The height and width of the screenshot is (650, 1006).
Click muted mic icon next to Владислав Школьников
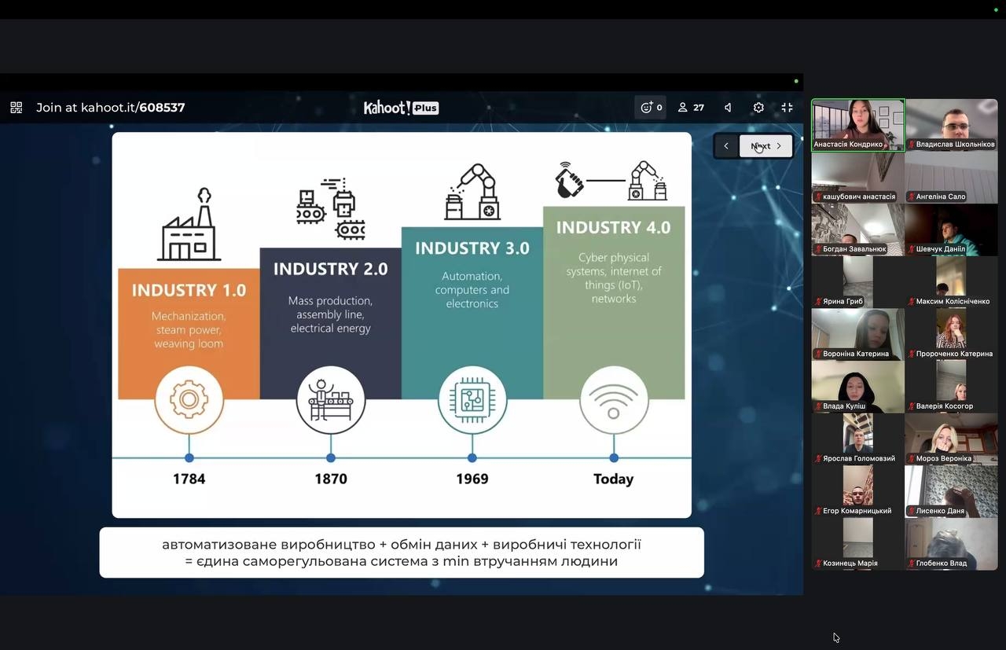click(x=912, y=145)
